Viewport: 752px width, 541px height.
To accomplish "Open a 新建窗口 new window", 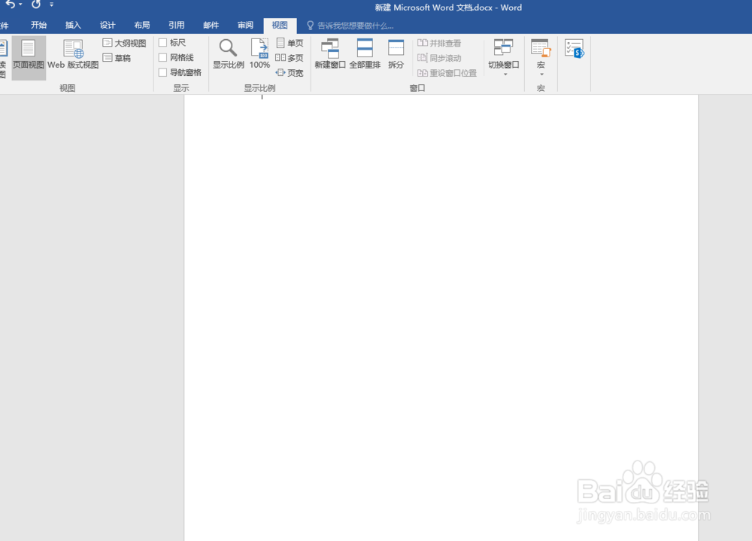I will point(330,53).
